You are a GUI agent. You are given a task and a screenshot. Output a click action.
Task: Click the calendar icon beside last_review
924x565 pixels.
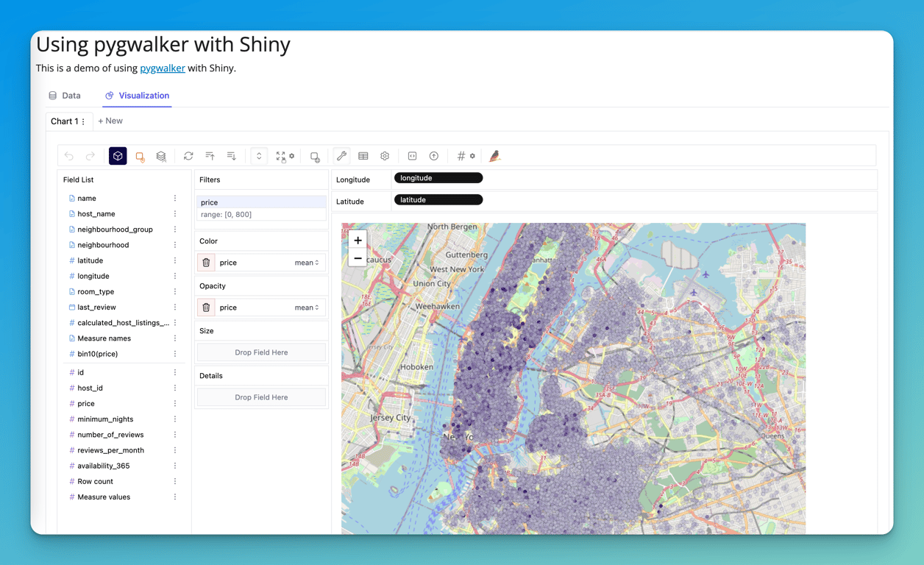(x=72, y=308)
